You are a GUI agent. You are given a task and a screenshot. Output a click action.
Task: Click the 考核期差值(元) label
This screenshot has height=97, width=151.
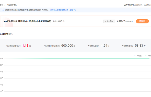pyautogui.click(x=127, y=46)
